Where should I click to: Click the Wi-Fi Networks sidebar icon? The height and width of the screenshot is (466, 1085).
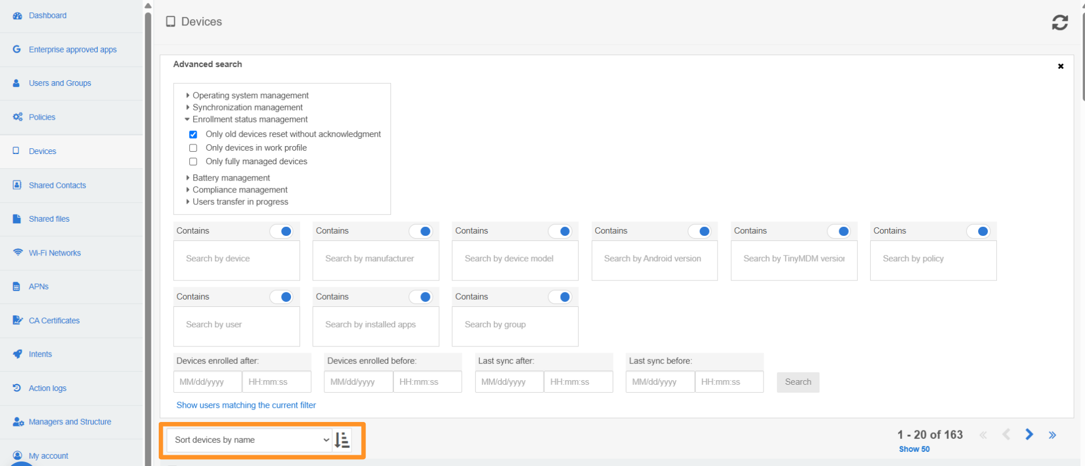pos(18,253)
